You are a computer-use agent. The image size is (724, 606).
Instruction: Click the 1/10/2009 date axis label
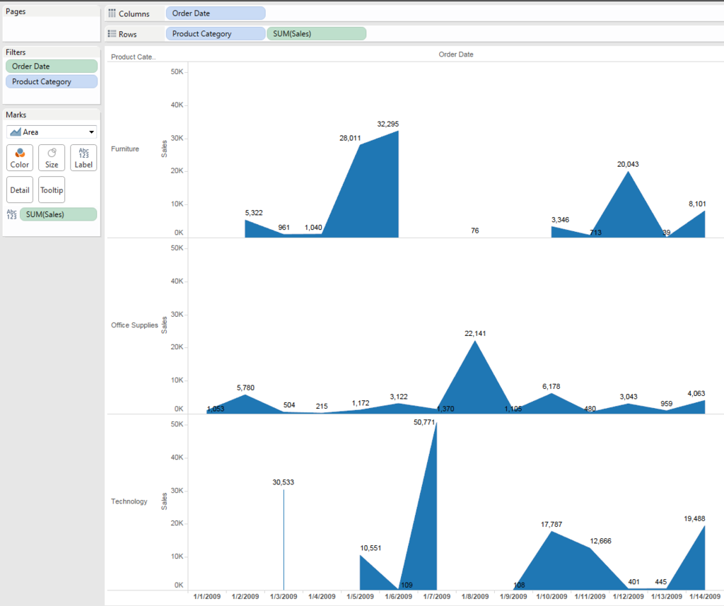click(x=551, y=596)
